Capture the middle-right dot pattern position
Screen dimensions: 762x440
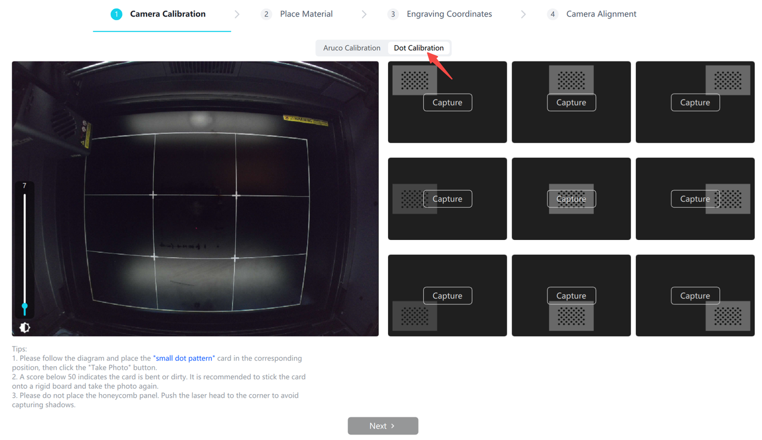(695, 199)
